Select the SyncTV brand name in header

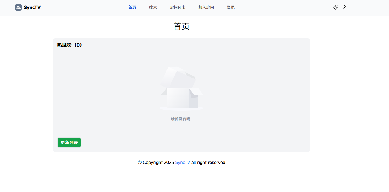pyautogui.click(x=32, y=8)
